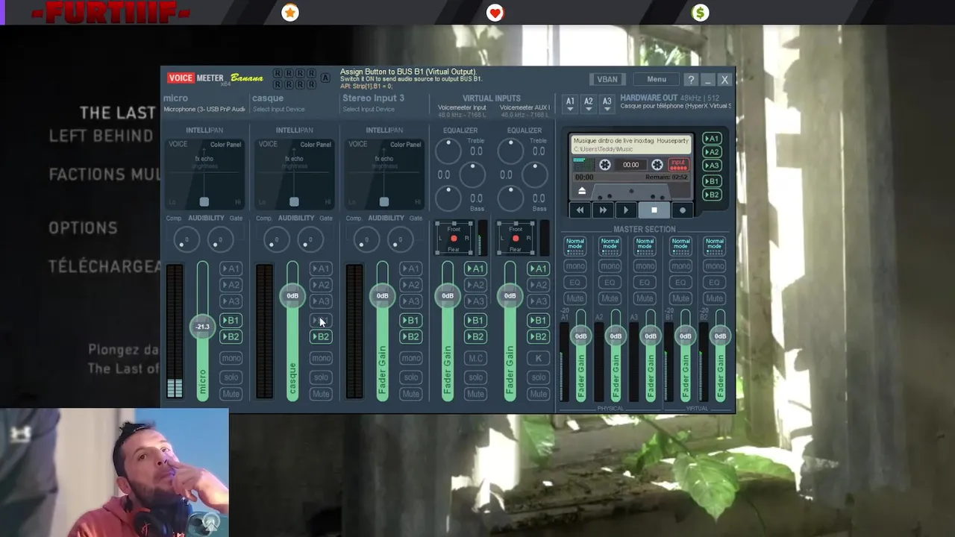
Task: Select input device for Stereo Input 3
Action: 369,110
